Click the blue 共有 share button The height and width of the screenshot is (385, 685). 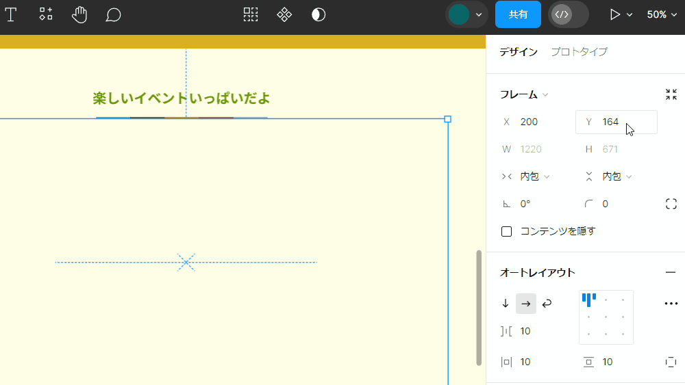[518, 14]
